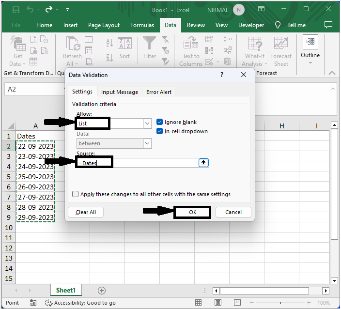Open the Developer tab
Screen dimensions: 341x309
coord(251,25)
